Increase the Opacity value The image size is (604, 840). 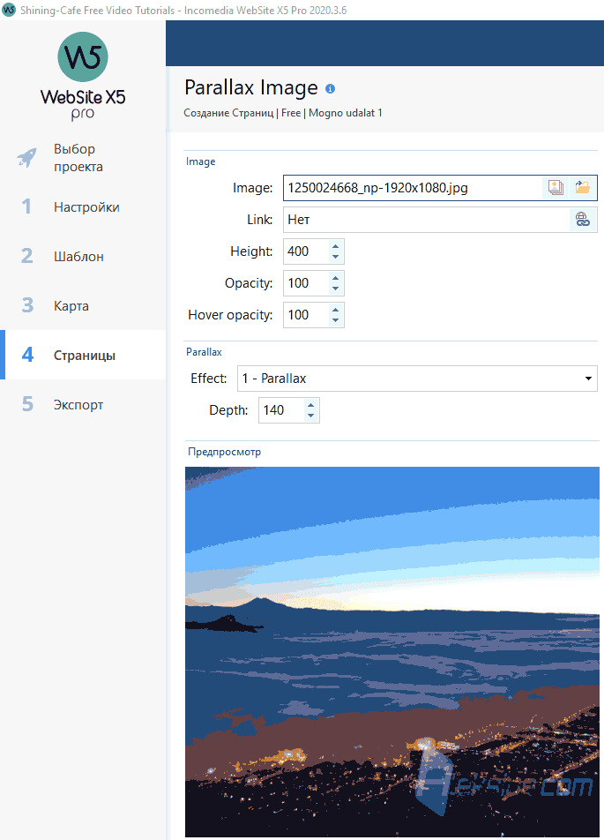pyautogui.click(x=335, y=278)
